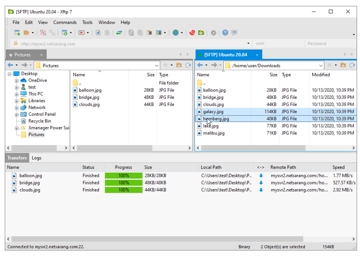Open the View menu
Image resolution: width=360 pixels, height=256 pixels.
(43, 22)
